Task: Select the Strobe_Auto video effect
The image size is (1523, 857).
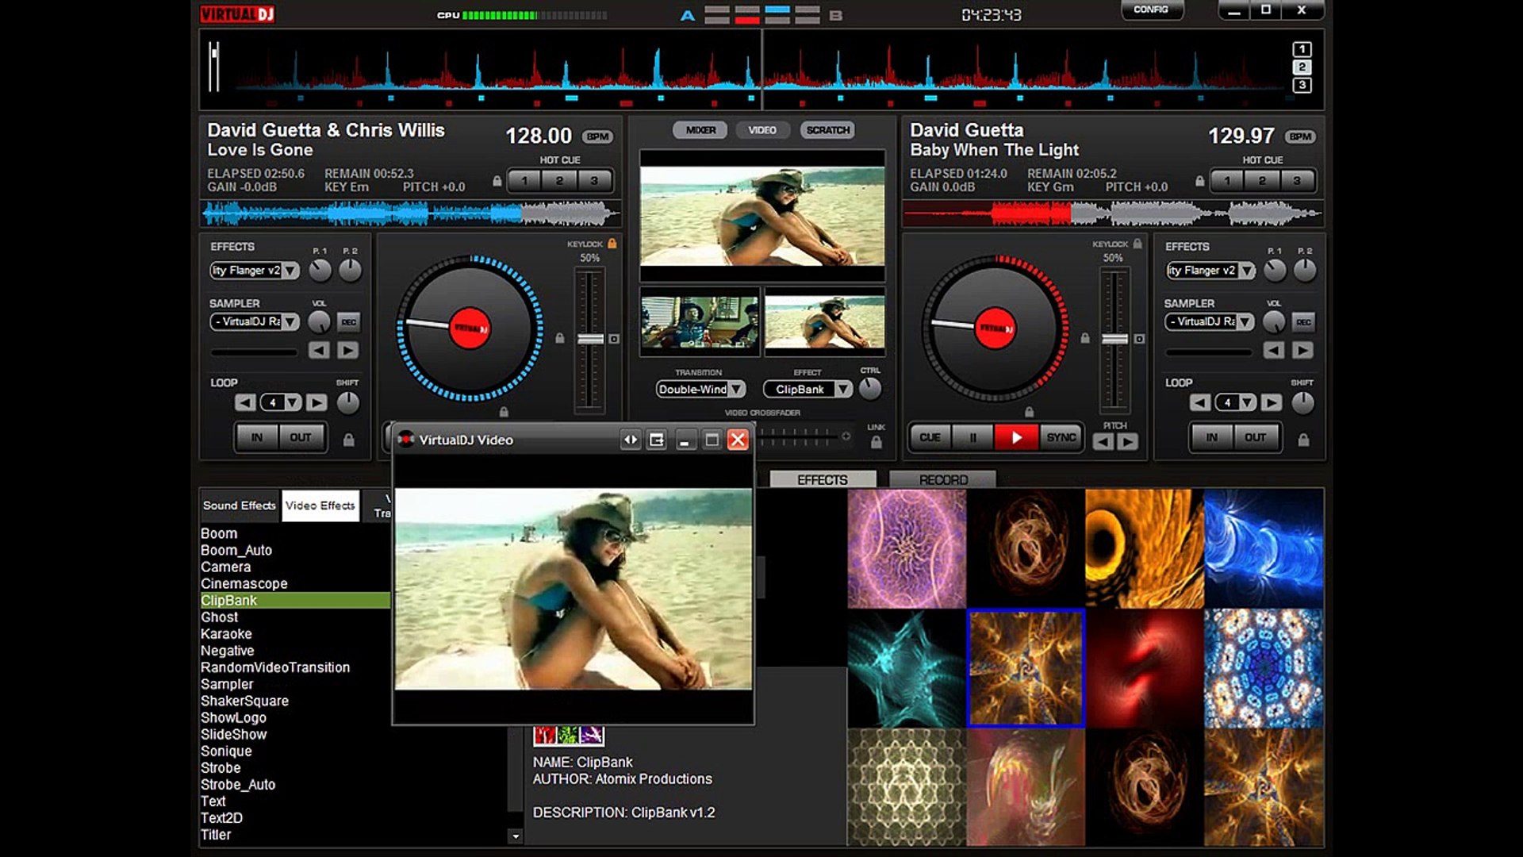Action: coord(238,785)
